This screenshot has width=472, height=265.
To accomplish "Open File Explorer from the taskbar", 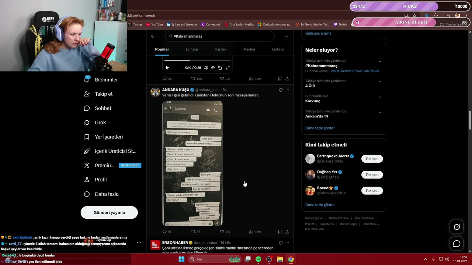I will pos(280,259).
